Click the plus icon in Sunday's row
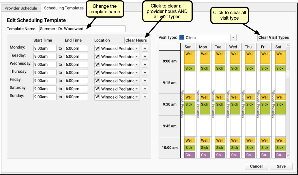This screenshot has height=175, width=298. 145,97
